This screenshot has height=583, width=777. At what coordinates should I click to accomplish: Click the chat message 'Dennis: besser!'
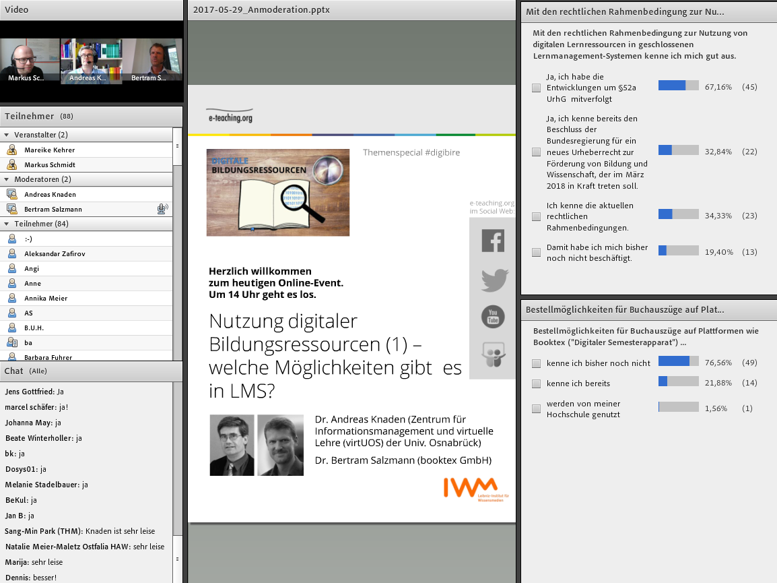(x=31, y=578)
